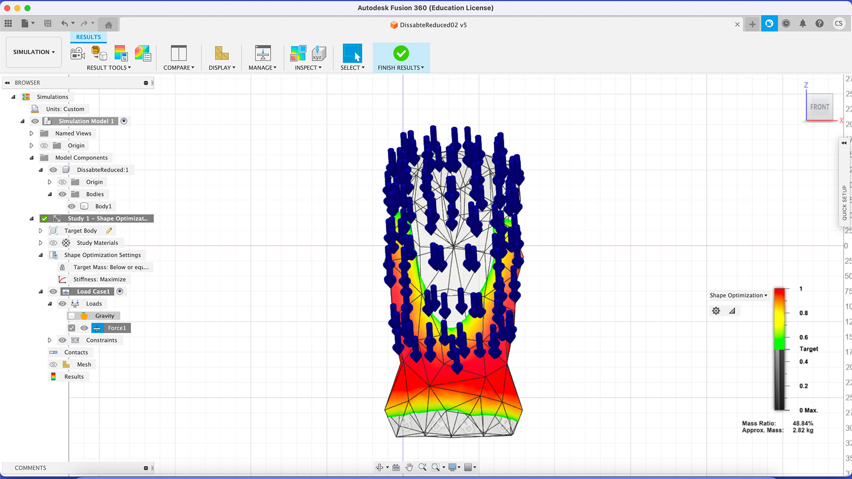Viewport: 852px width, 479px height.
Task: Click the Promote result tool icon
Action: pos(99,53)
